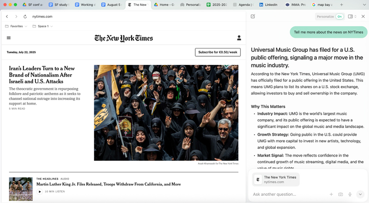Click the Universal Music Group answer heading

point(307,58)
